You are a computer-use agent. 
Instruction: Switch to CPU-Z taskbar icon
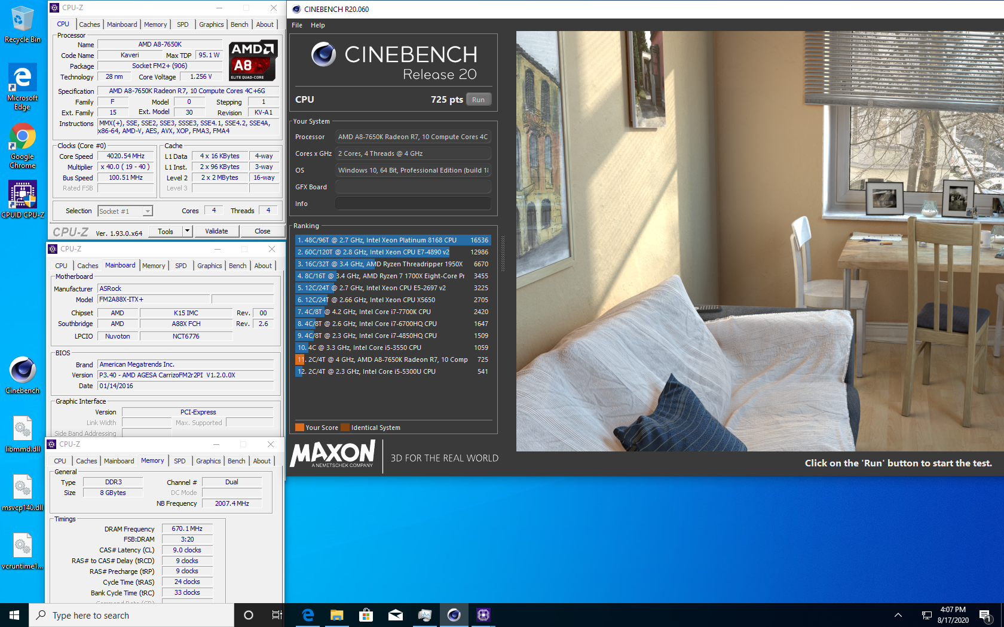click(483, 615)
